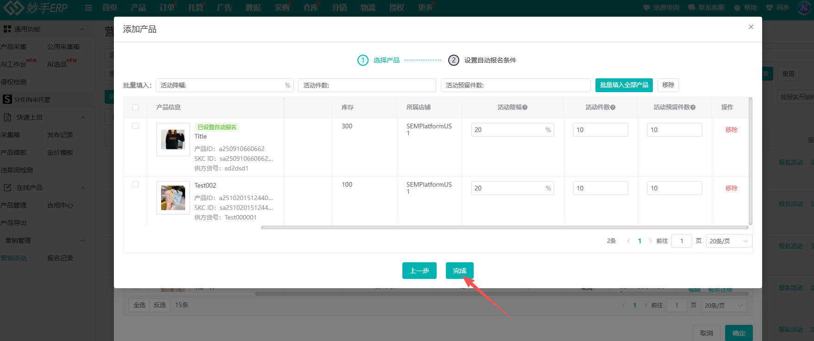Toggle the select-all checkbox in table header
814x341 pixels.
tap(135, 107)
